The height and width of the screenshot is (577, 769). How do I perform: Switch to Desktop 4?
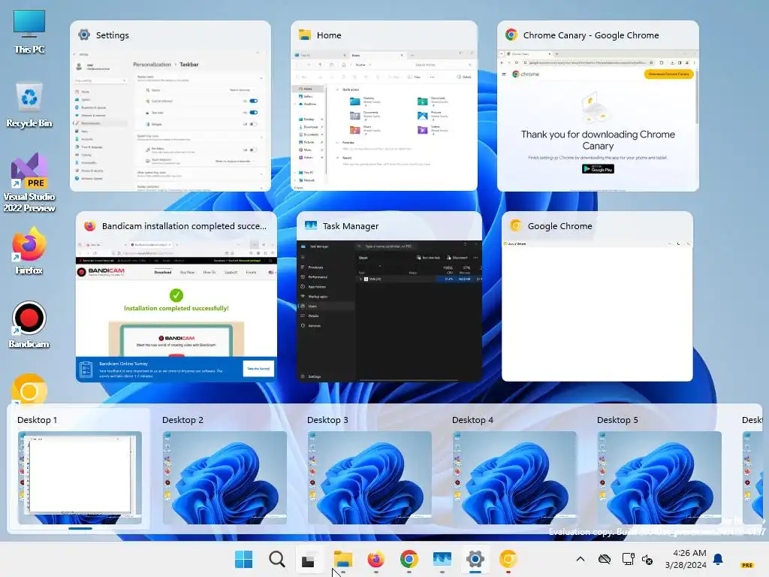[514, 477]
